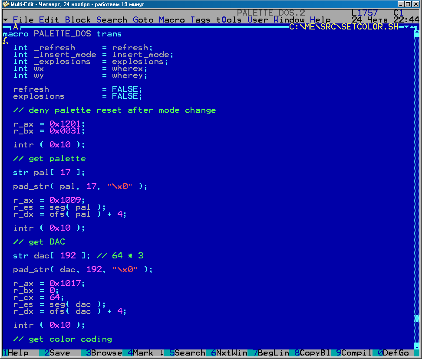The image size is (422, 359).
Task: Click the scroll-down arrow of the vertical scrollbar
Action: pyautogui.click(x=417, y=346)
